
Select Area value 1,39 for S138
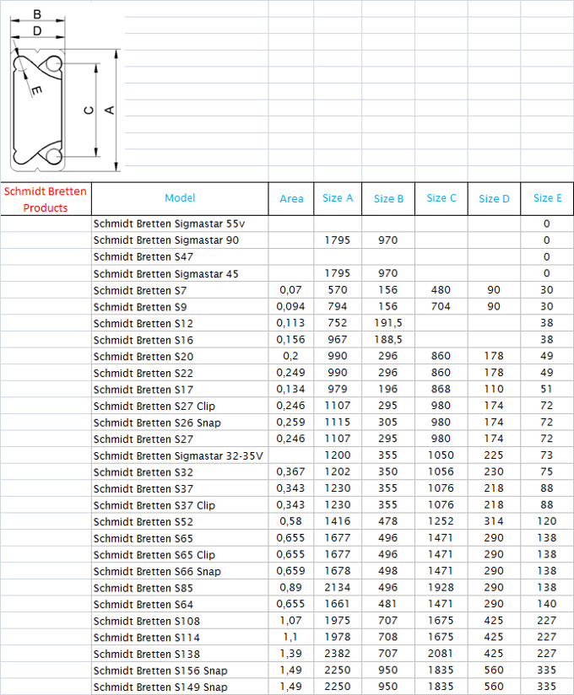coord(291,654)
